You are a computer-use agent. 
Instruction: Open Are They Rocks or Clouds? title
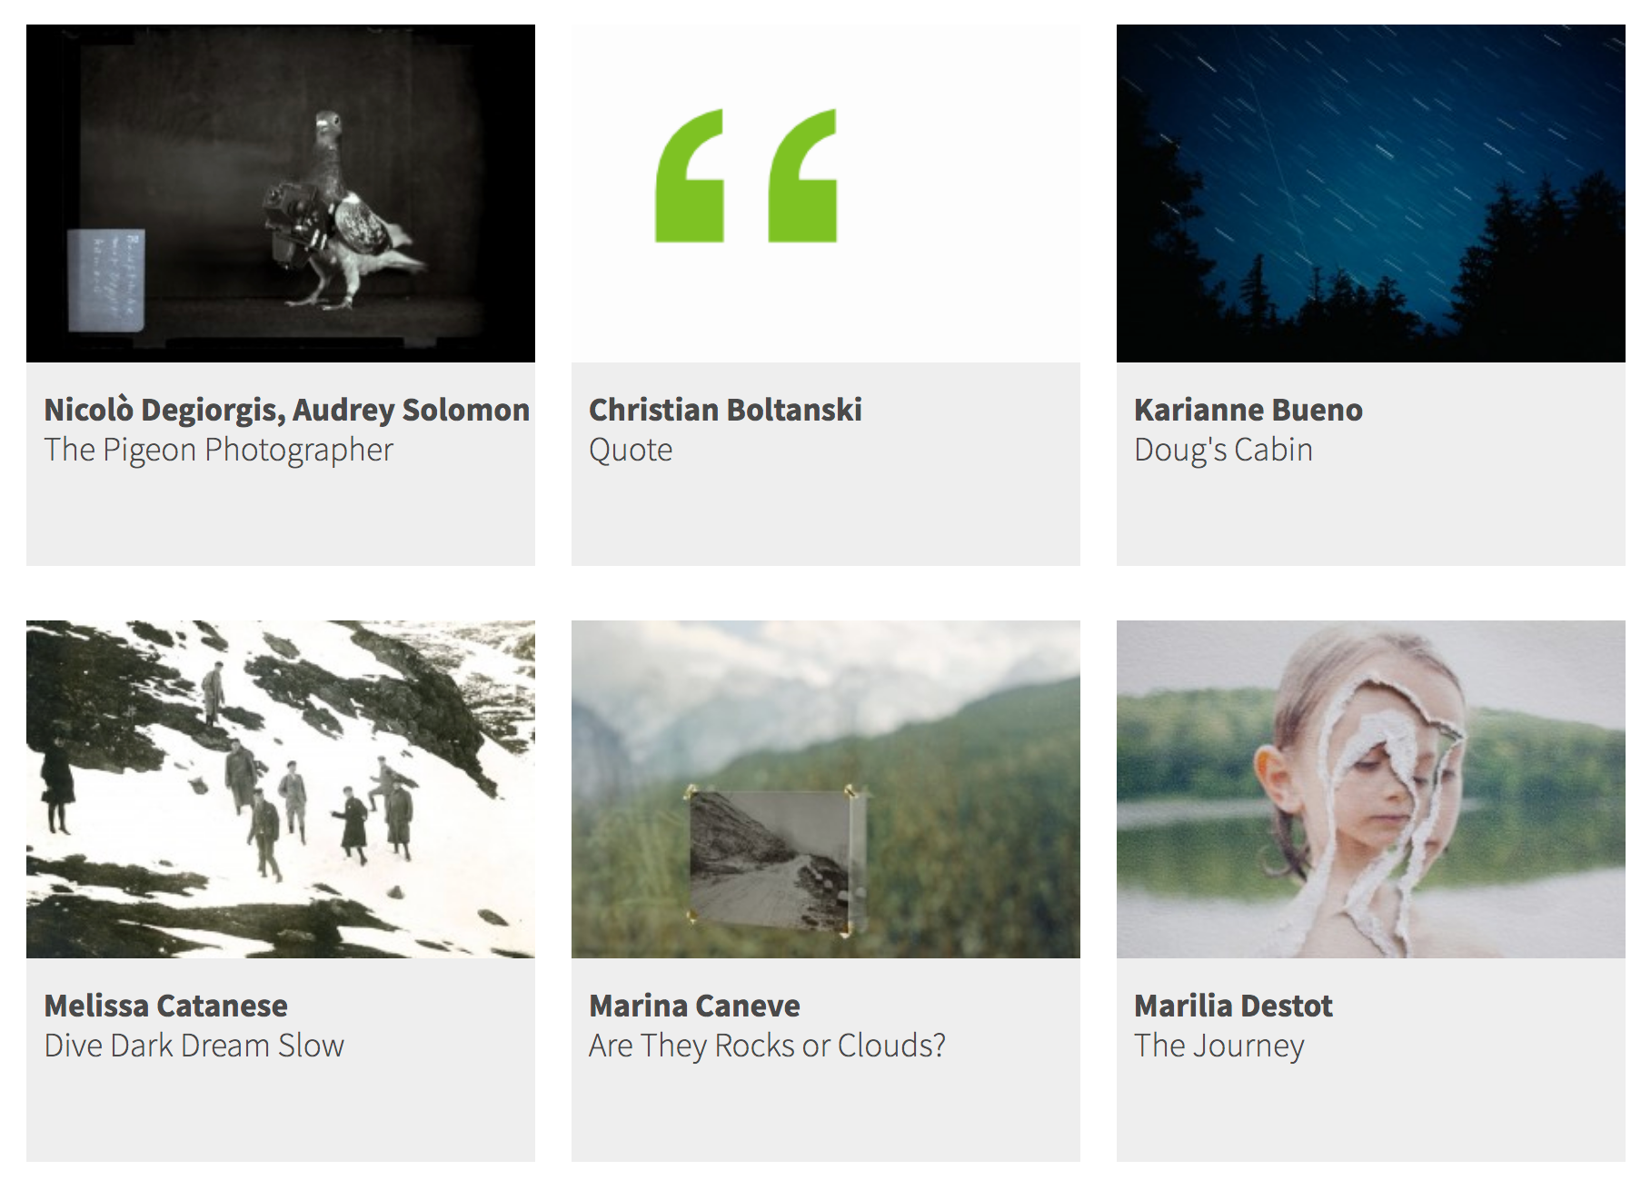coord(767,1046)
